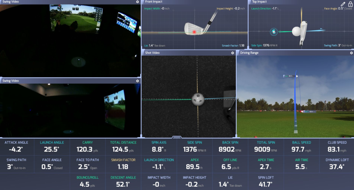The image size is (354, 190).
Task: Click the Back Spin 8902 RPM tile
Action: tap(230, 147)
